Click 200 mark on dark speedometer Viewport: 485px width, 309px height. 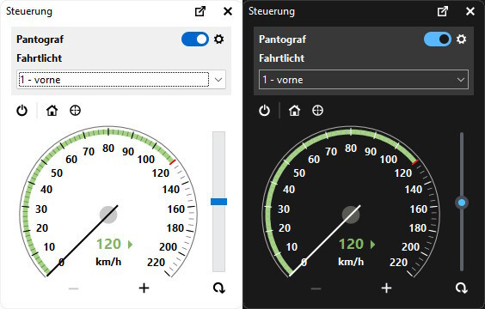click(x=410, y=246)
